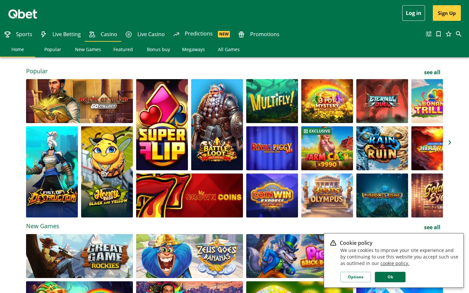Open cookie Options button
The image size is (469, 293).
tap(356, 277)
